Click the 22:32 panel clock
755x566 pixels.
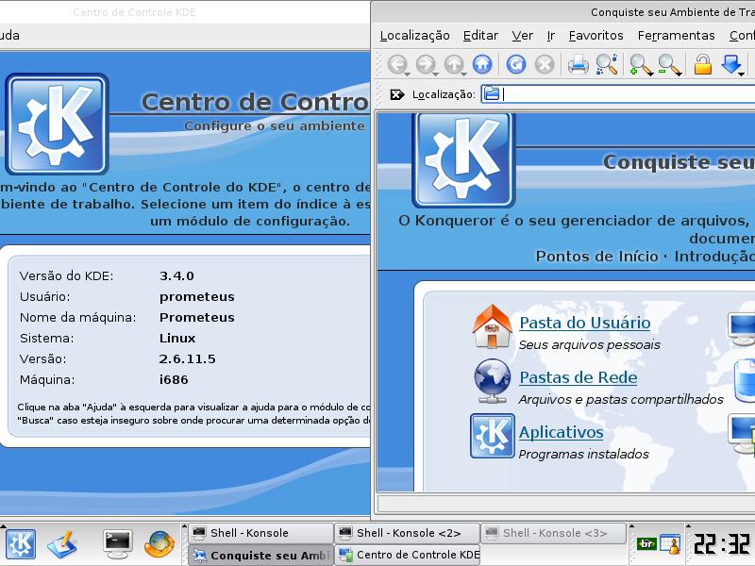(x=721, y=544)
